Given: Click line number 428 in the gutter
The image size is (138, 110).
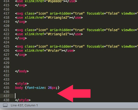Looking at the screenshot, I should [x=6, y=59].
